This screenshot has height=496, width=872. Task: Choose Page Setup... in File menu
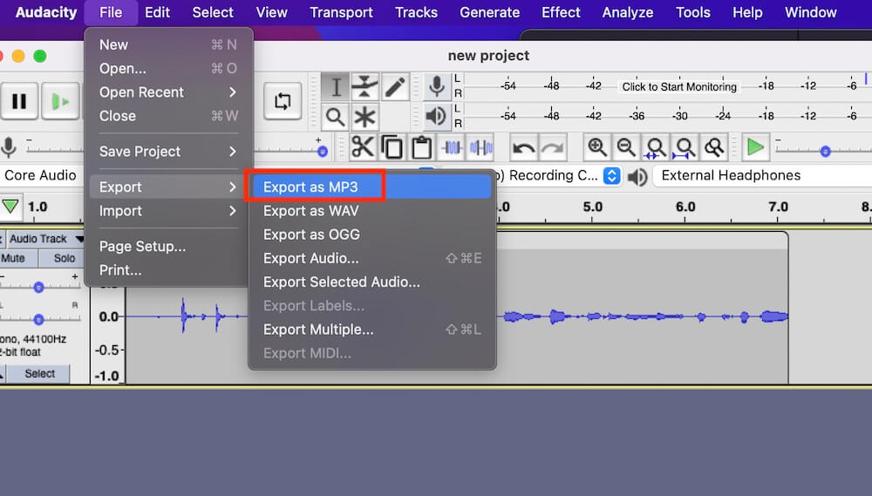click(x=168, y=247)
